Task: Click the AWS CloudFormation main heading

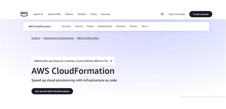Action: (x=73, y=71)
